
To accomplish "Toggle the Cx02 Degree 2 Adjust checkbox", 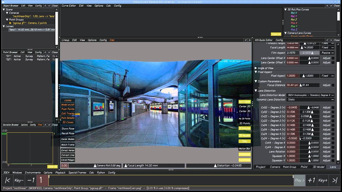I will [x=333, y=107].
